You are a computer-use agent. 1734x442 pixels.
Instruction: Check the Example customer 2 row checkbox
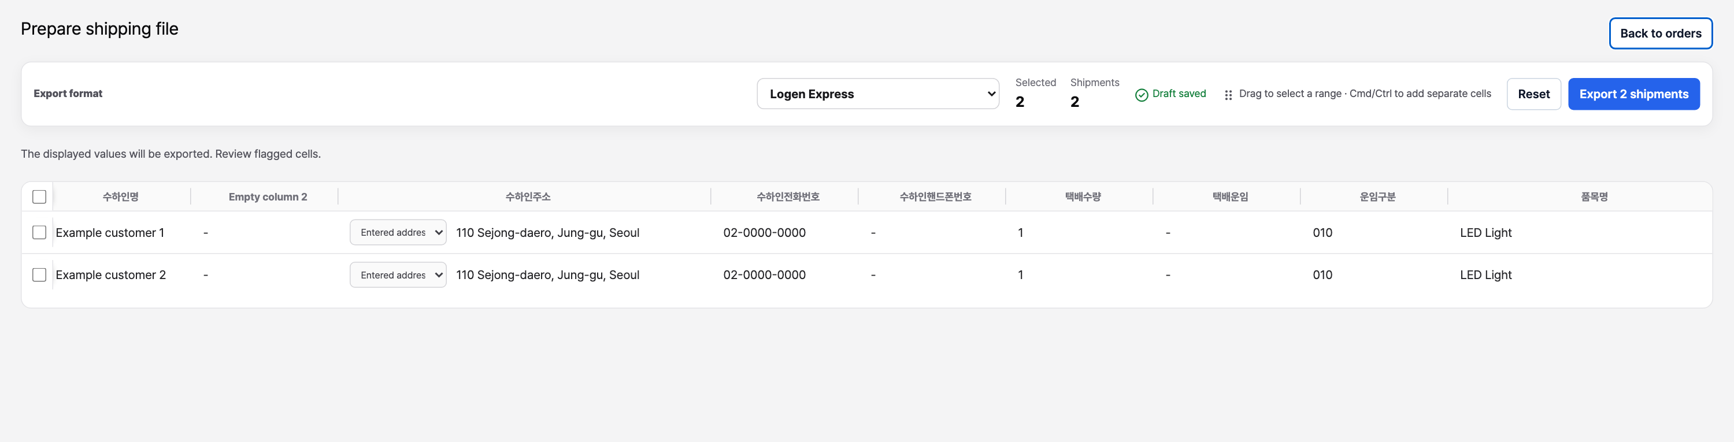click(39, 274)
